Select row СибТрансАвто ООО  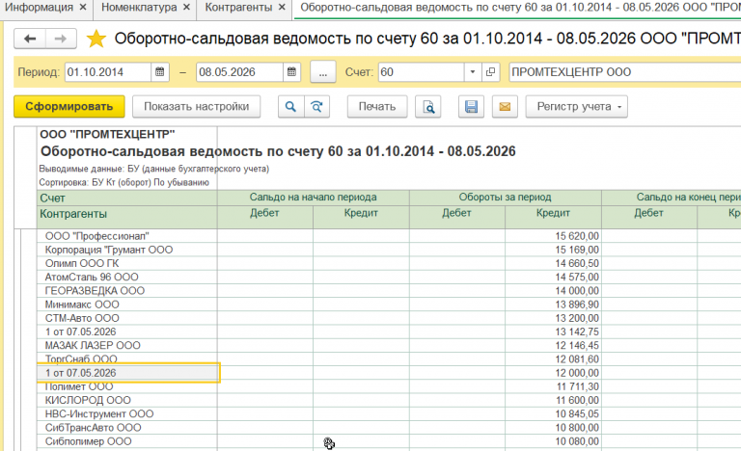(93, 428)
